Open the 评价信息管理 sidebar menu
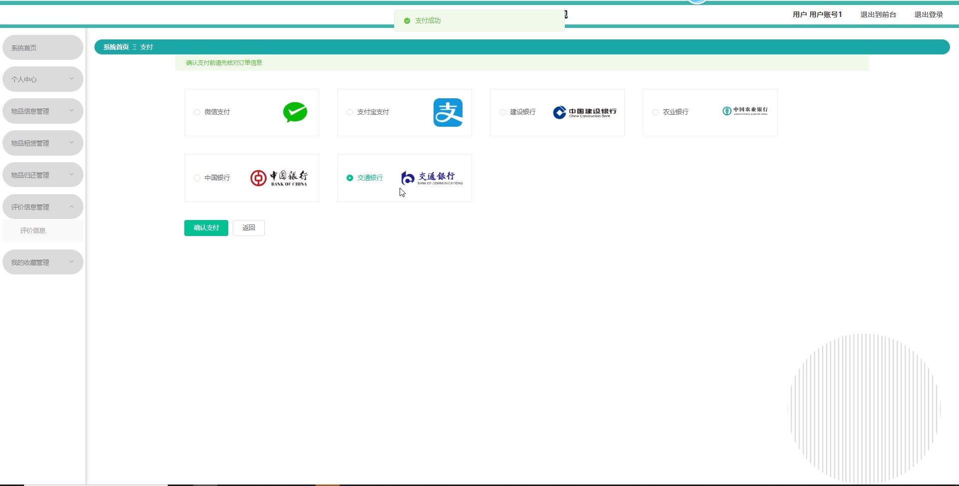The width and height of the screenshot is (959, 486). [43, 207]
